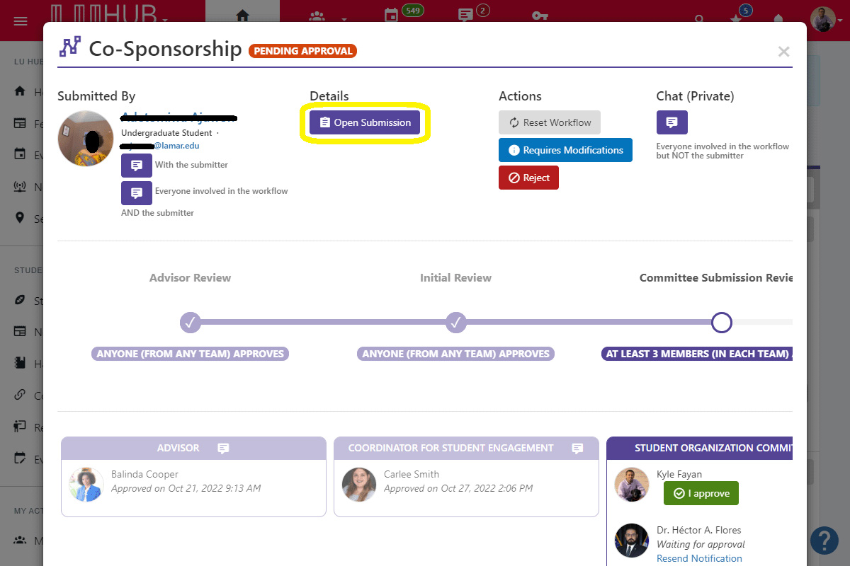This screenshot has height=566, width=850.
Task: Open the calendar icon with 549 badge
Action: [391, 16]
